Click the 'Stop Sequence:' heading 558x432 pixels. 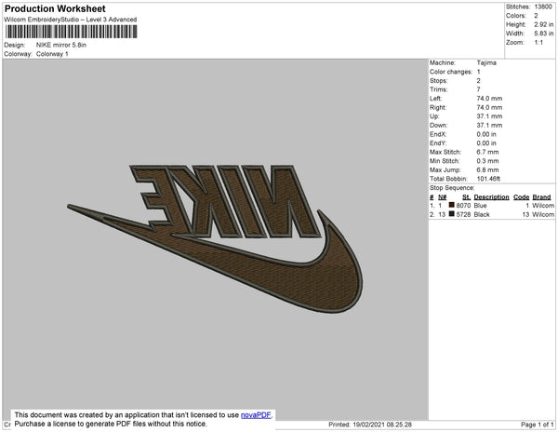tap(452, 188)
